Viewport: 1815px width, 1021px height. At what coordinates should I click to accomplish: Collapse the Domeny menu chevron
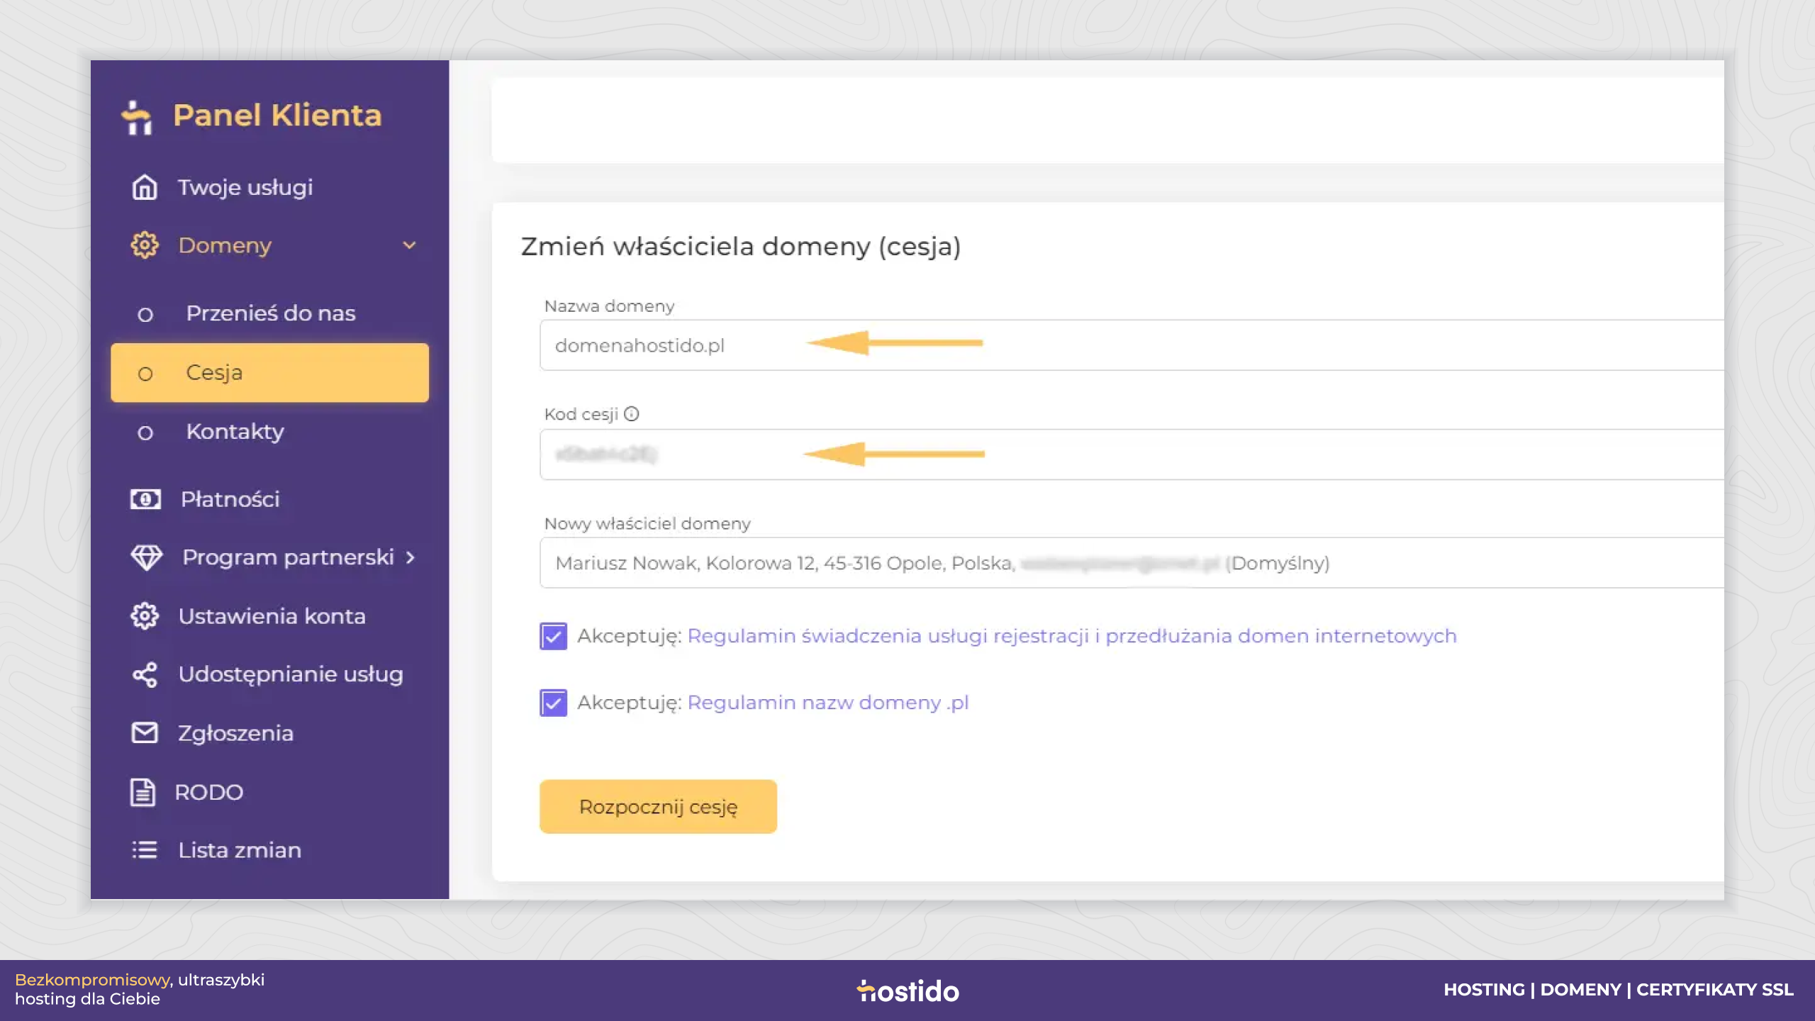click(409, 245)
